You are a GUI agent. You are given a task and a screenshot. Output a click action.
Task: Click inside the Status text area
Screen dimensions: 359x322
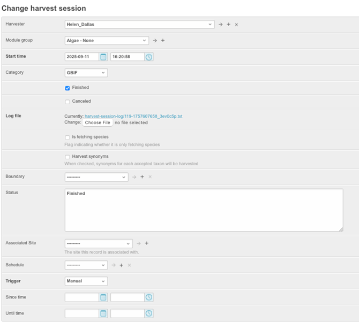(204, 210)
